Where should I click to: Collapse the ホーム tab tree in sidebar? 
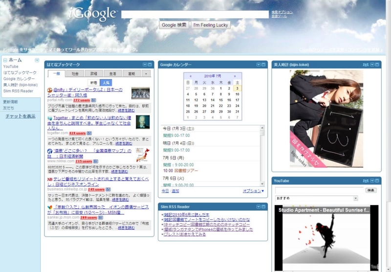5,60
